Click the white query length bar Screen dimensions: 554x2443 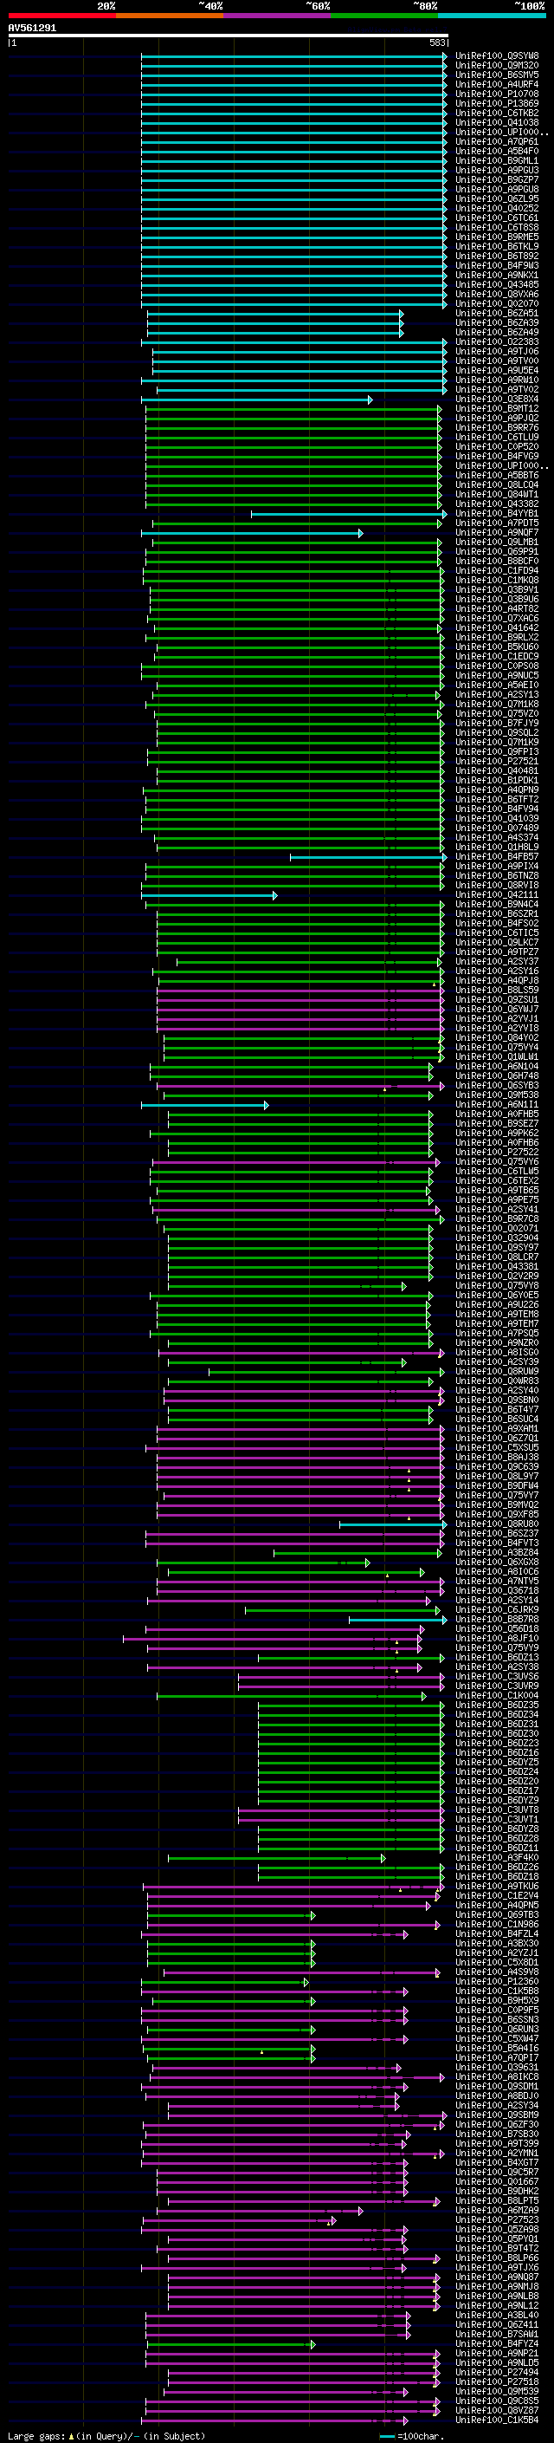[x=229, y=35]
